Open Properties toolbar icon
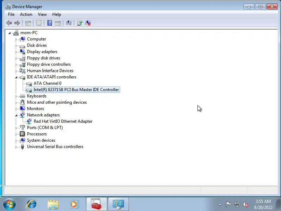Viewport: 281px width, 211px height. [x=39, y=23]
